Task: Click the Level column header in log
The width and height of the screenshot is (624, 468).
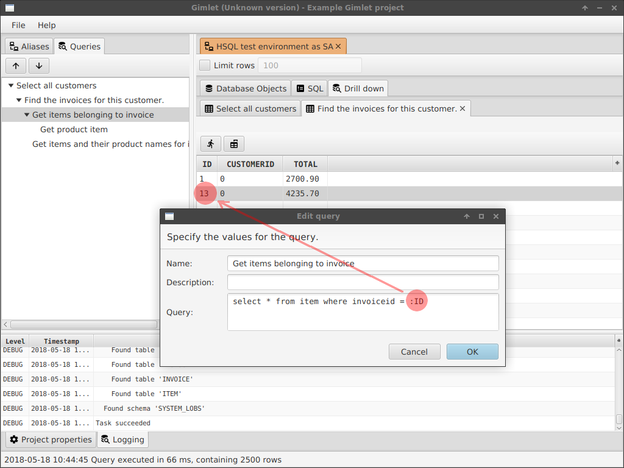Action: 15,341
